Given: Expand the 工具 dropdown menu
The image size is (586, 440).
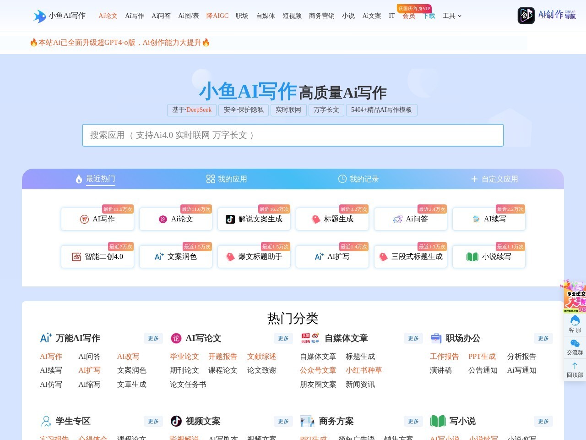Looking at the screenshot, I should tap(452, 16).
